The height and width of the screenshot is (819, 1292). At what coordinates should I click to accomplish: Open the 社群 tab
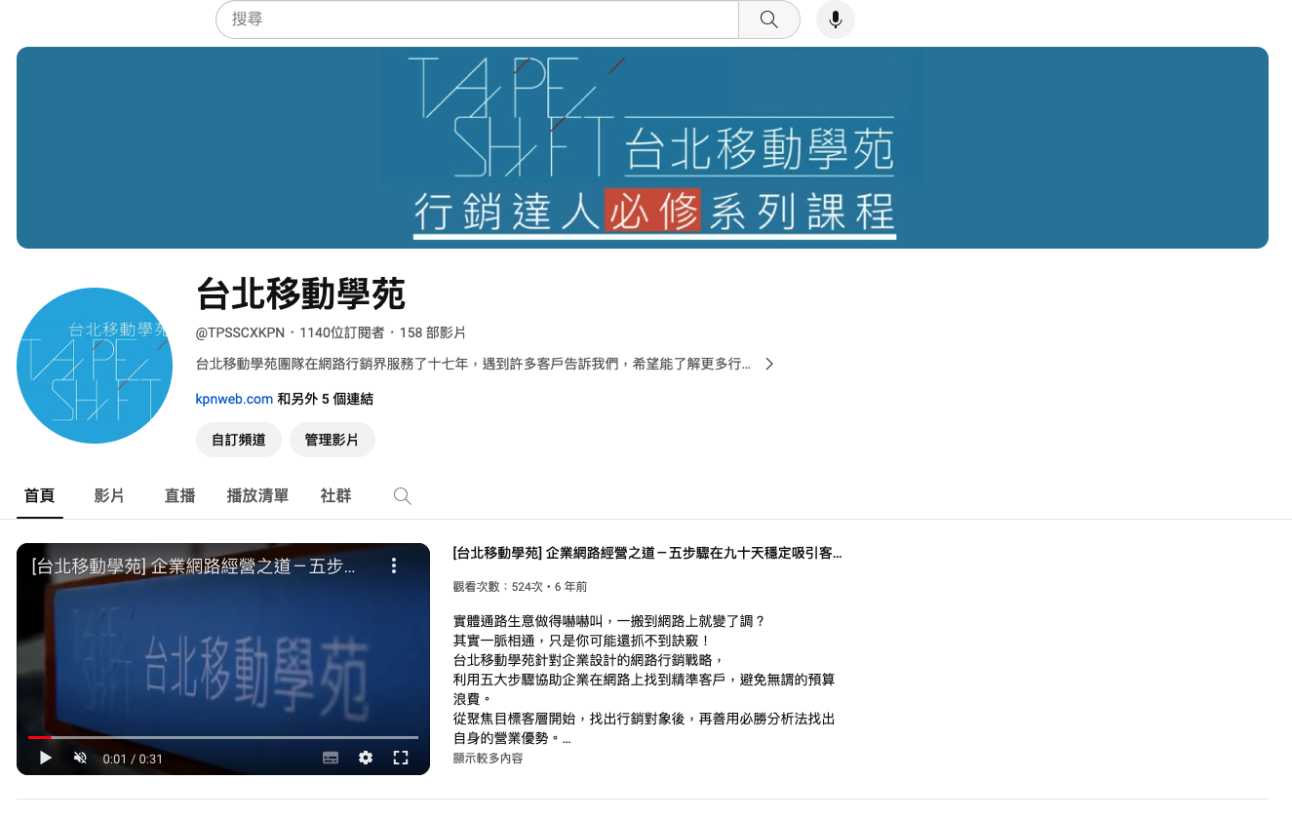tap(335, 496)
